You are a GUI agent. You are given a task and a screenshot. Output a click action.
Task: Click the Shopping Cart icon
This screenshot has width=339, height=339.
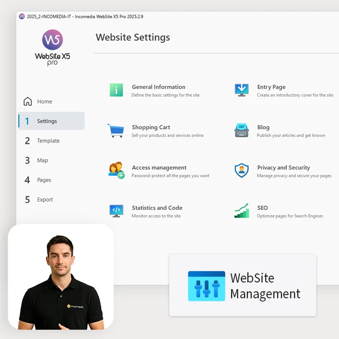(x=116, y=131)
